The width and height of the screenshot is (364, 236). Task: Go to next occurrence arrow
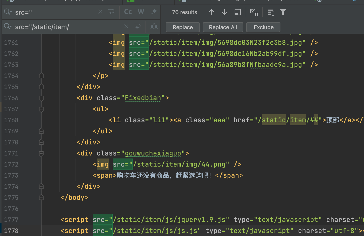225,12
